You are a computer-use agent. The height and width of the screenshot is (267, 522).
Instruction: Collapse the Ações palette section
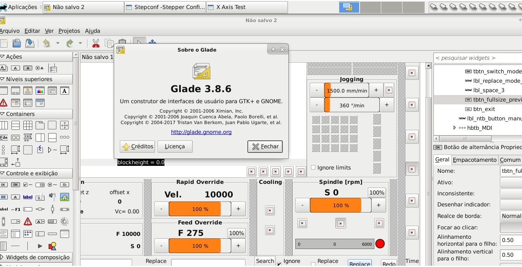pyautogui.click(x=2, y=57)
